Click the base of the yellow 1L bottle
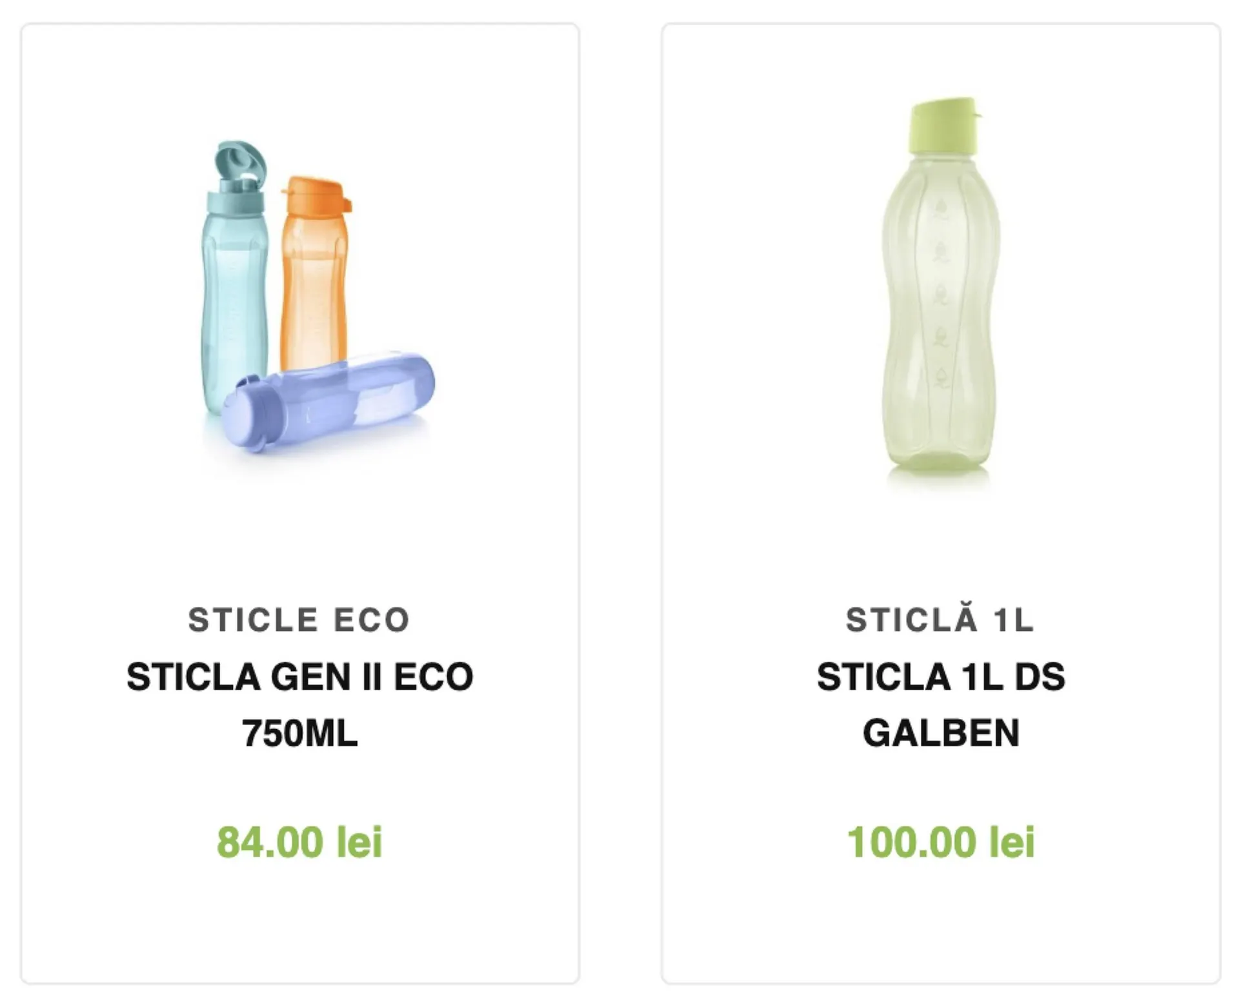1239x1007 pixels. 939,461
